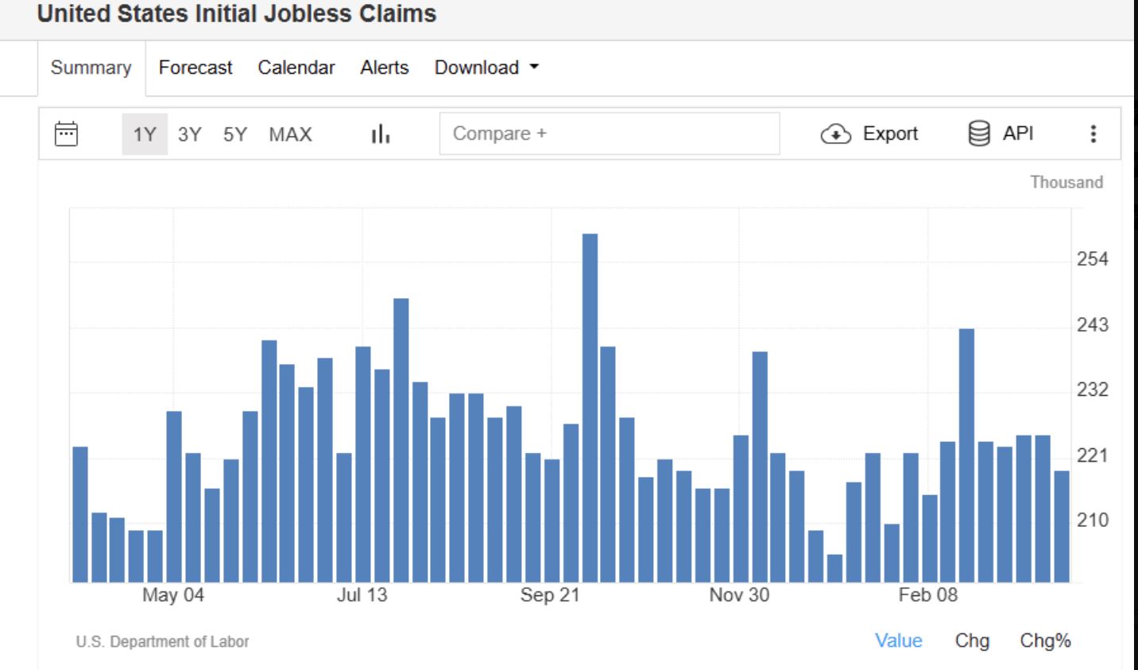Open the Summary tab

(91, 68)
